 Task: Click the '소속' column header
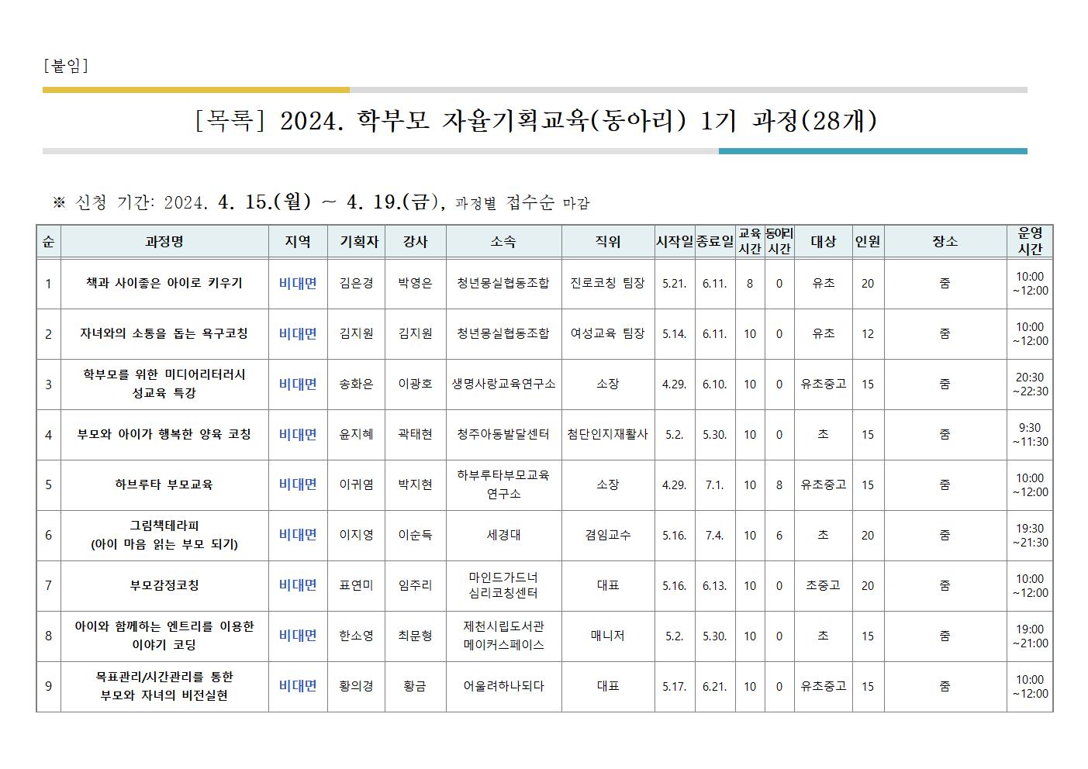click(x=503, y=242)
